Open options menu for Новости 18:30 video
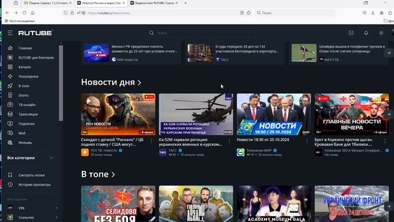 307,141
